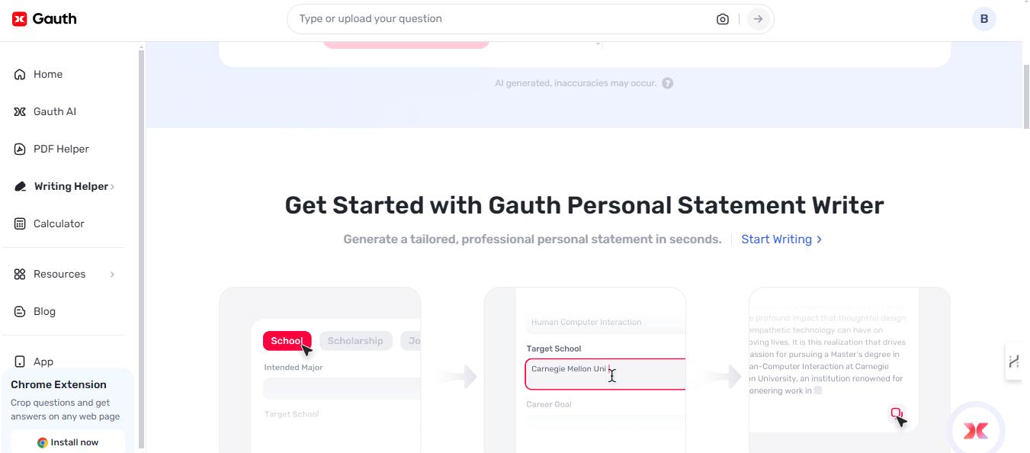Click the camera upload icon
The height and width of the screenshot is (453, 1030).
pos(723,19)
